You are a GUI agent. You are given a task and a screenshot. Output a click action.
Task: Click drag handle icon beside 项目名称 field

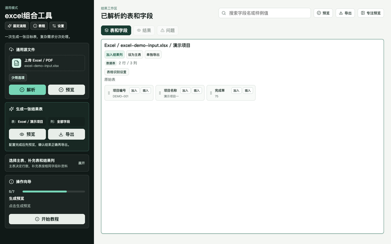(x=160, y=93)
